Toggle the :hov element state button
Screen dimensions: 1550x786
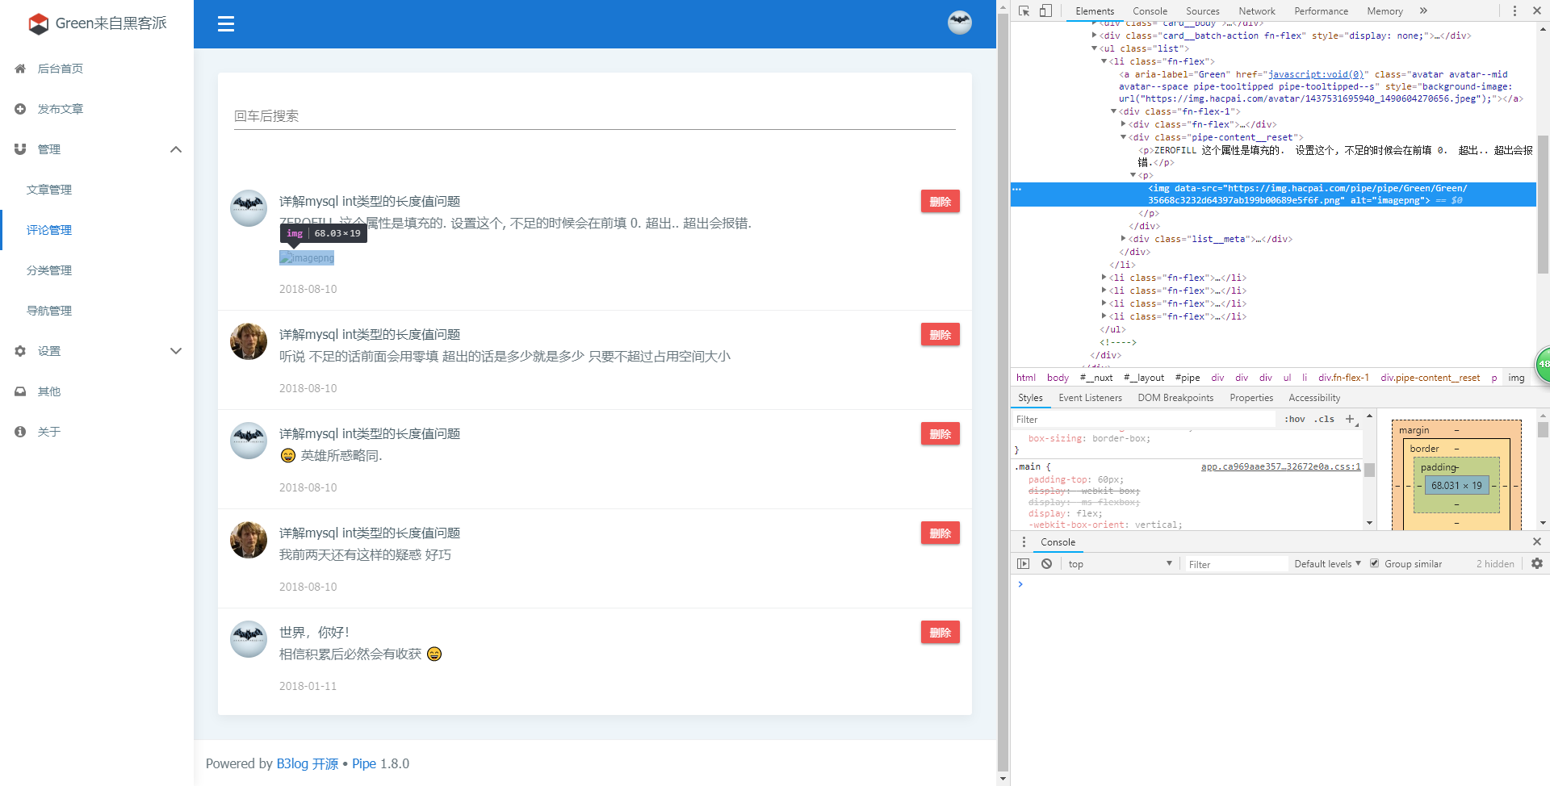(1295, 419)
